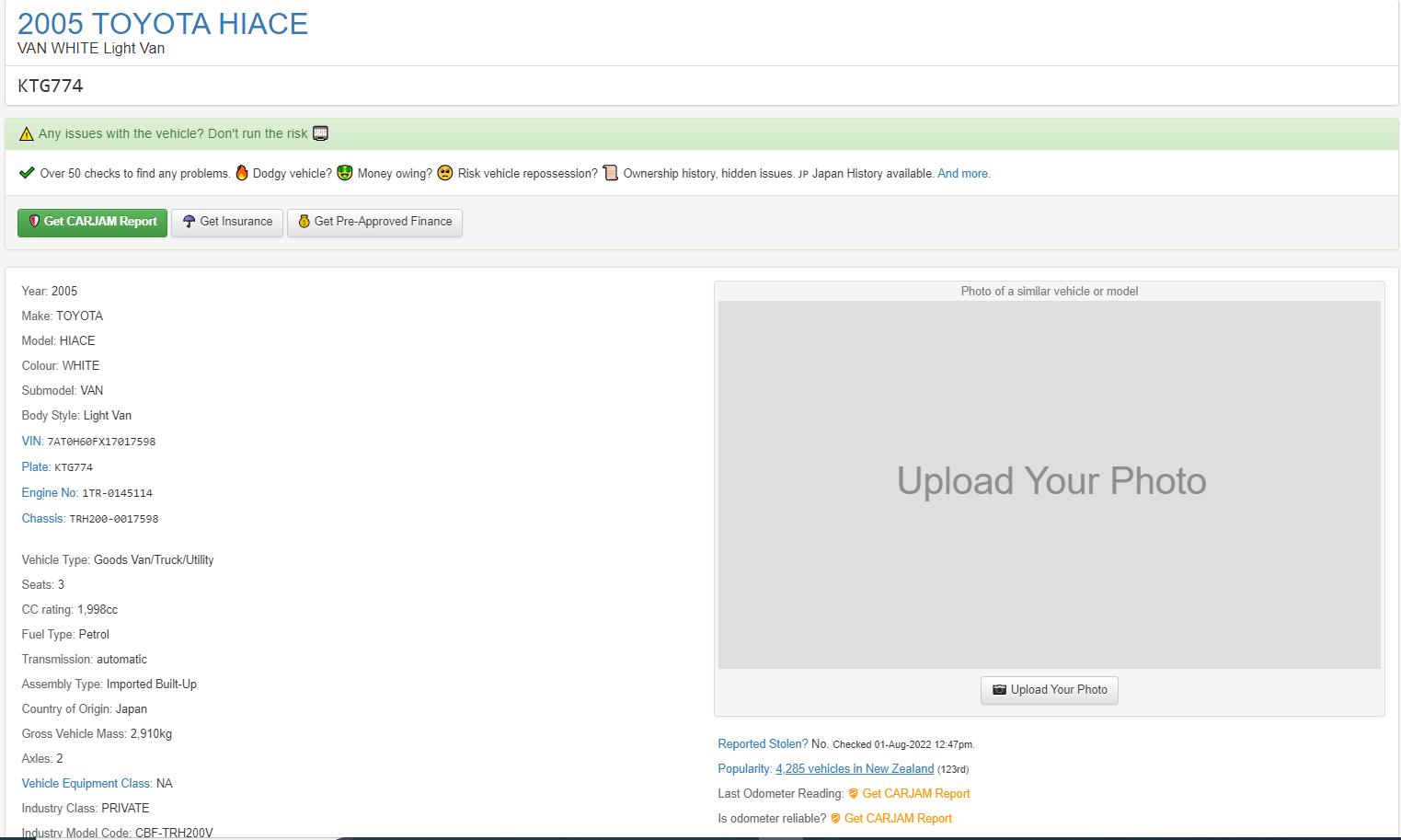Click the money-face icon beside 'Money owing?'

(x=345, y=173)
